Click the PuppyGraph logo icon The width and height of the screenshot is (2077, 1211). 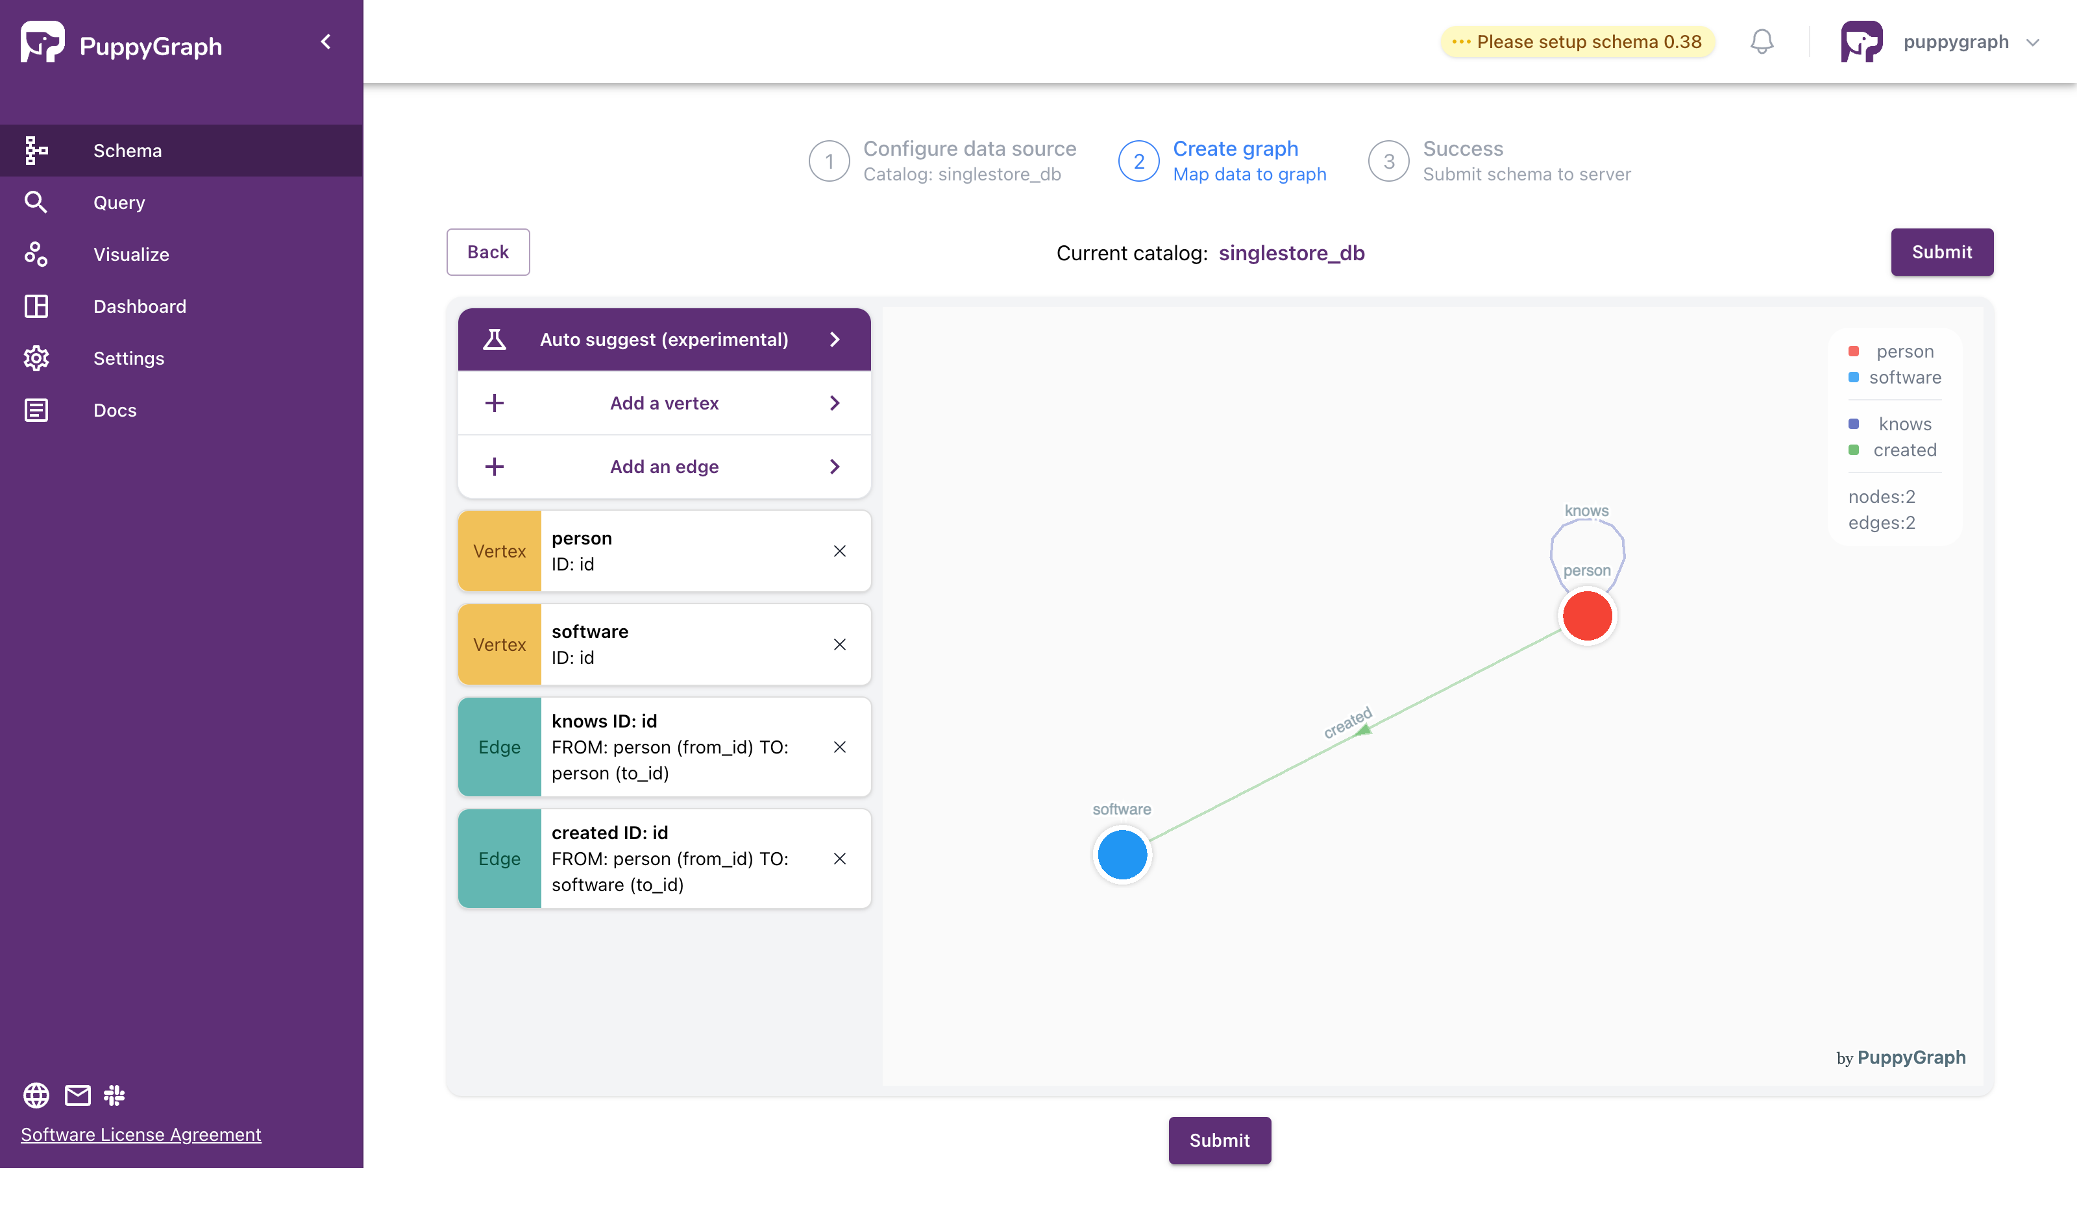tap(40, 45)
